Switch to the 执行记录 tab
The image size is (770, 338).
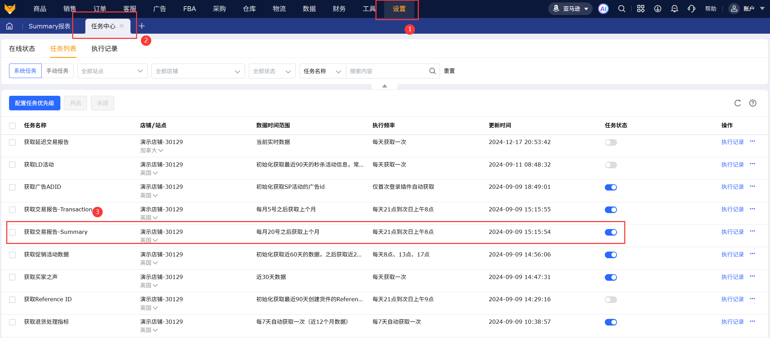click(104, 49)
